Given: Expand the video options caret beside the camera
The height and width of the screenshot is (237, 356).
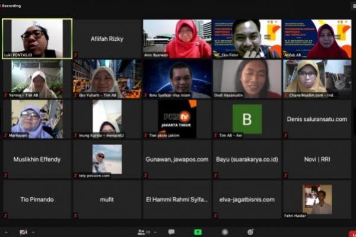Looking at the screenshot, I should [x=33, y=232].
